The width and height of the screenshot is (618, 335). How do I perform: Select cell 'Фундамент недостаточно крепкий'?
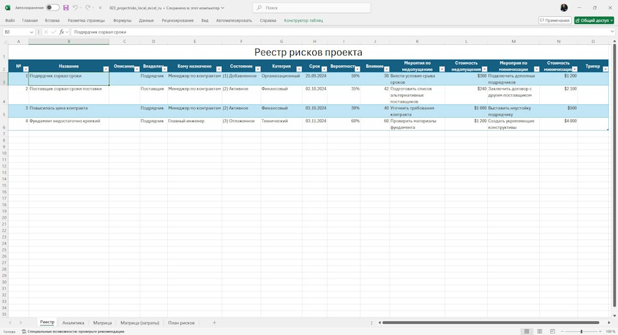pos(69,124)
